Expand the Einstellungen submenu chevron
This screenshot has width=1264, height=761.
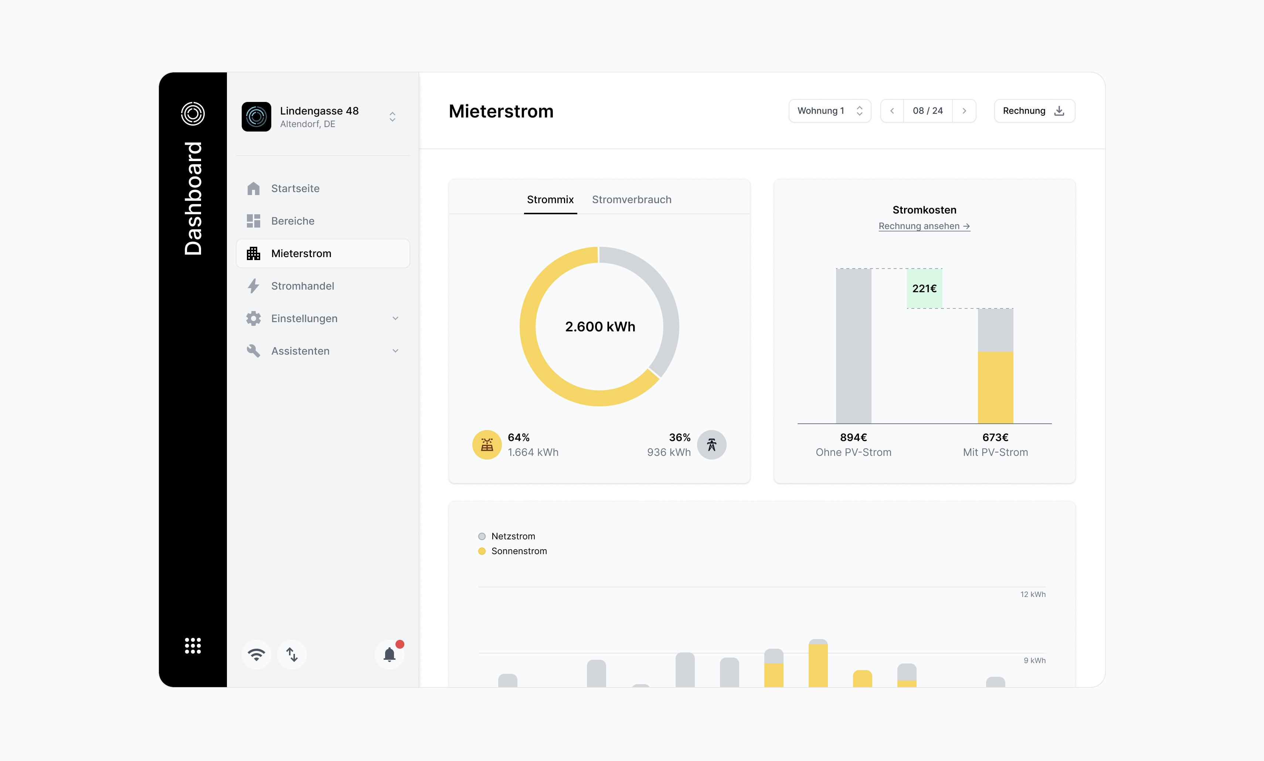tap(395, 318)
